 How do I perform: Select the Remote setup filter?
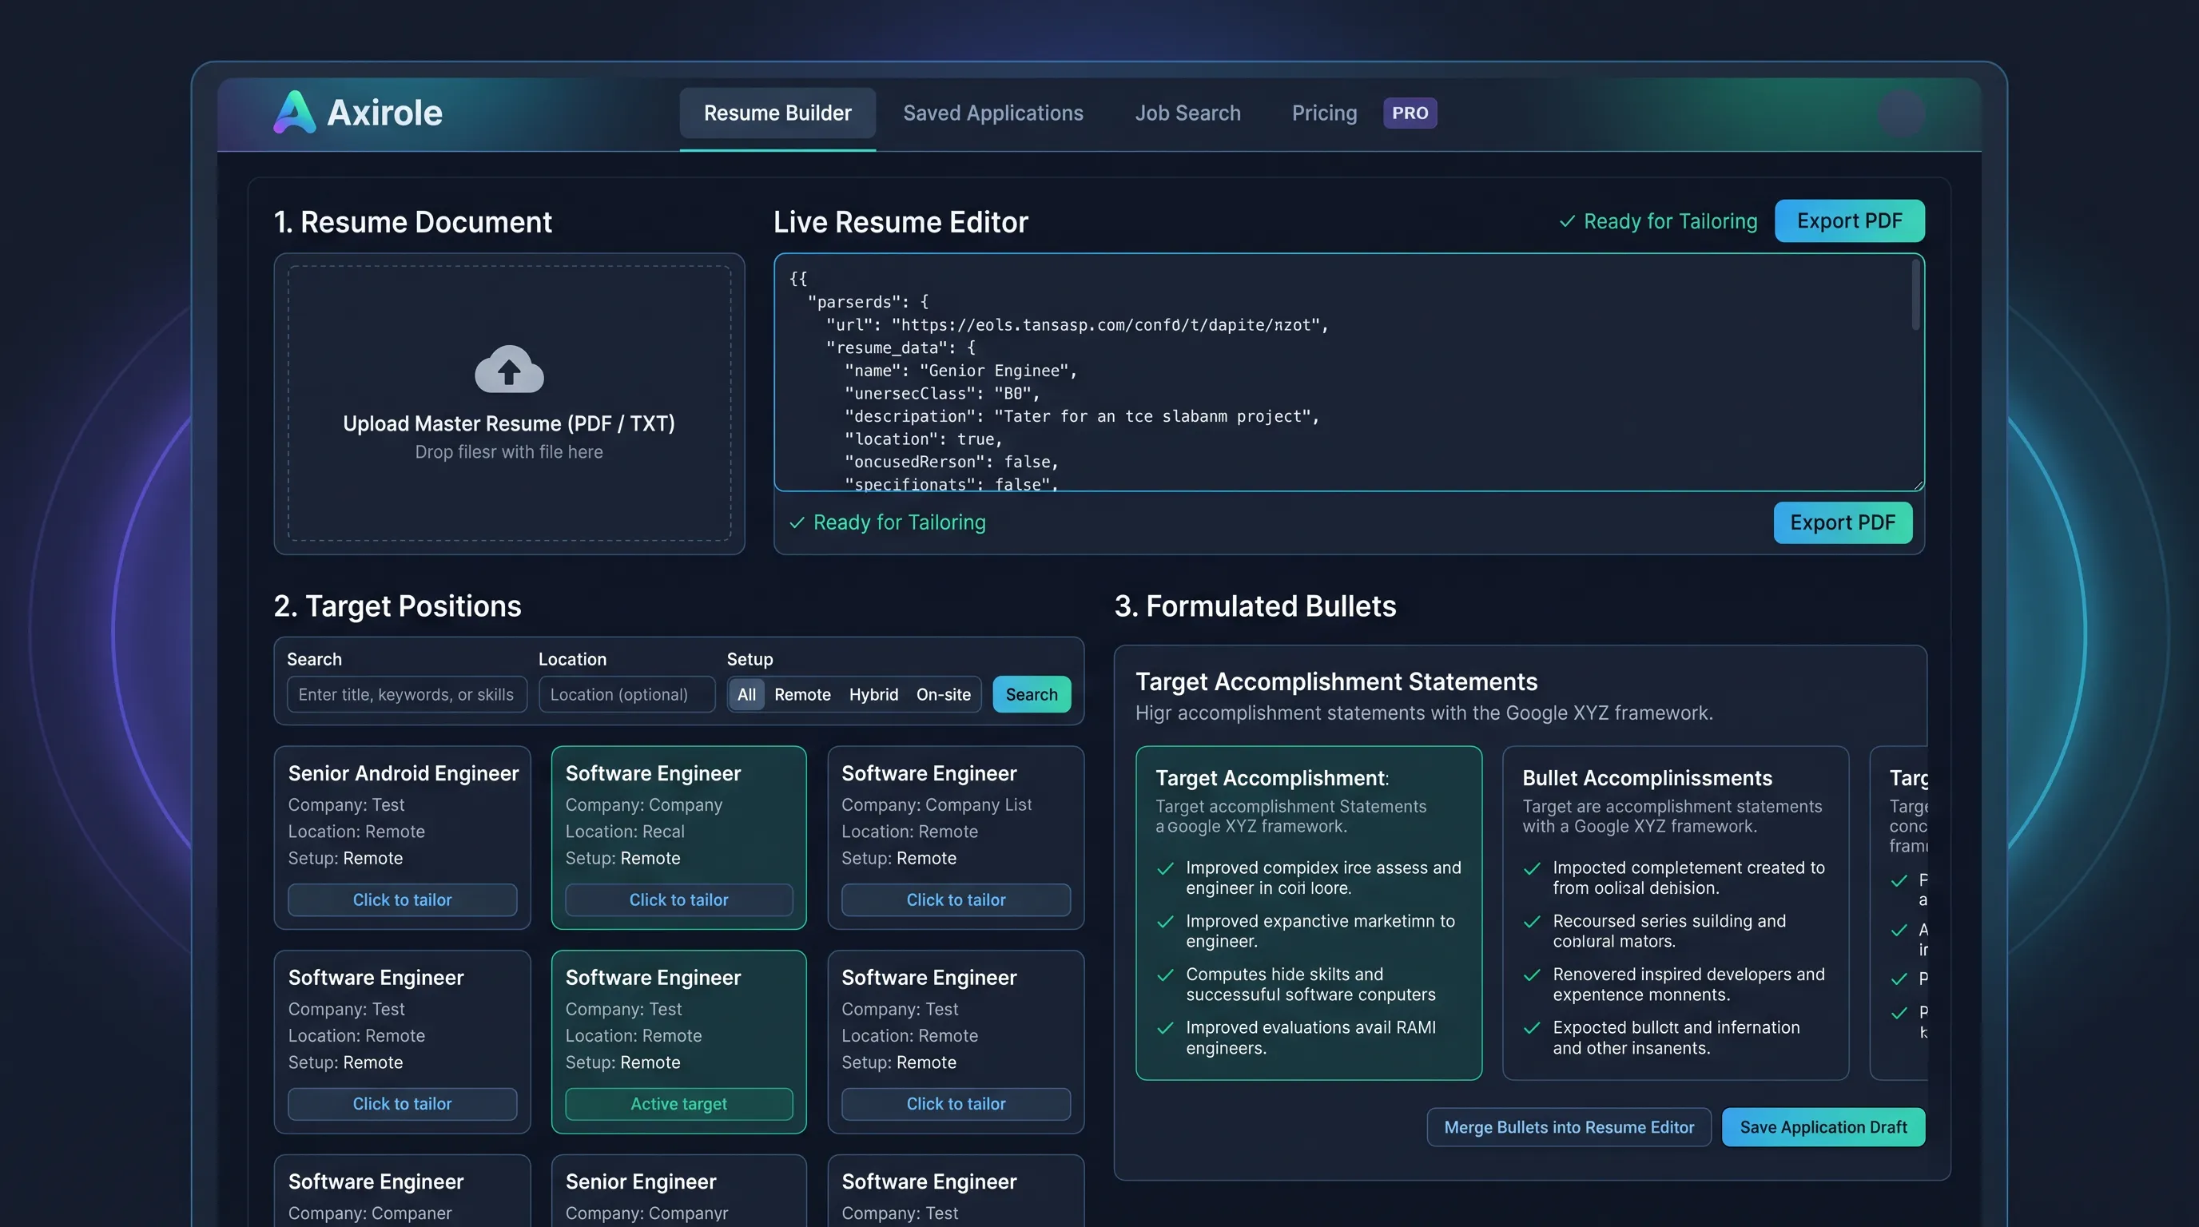(801, 694)
